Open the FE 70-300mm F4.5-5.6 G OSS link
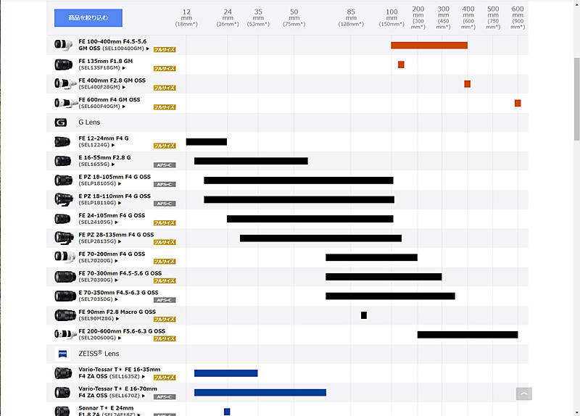This screenshot has width=580, height=416. (120, 276)
